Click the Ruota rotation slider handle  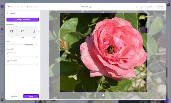(15, 44)
